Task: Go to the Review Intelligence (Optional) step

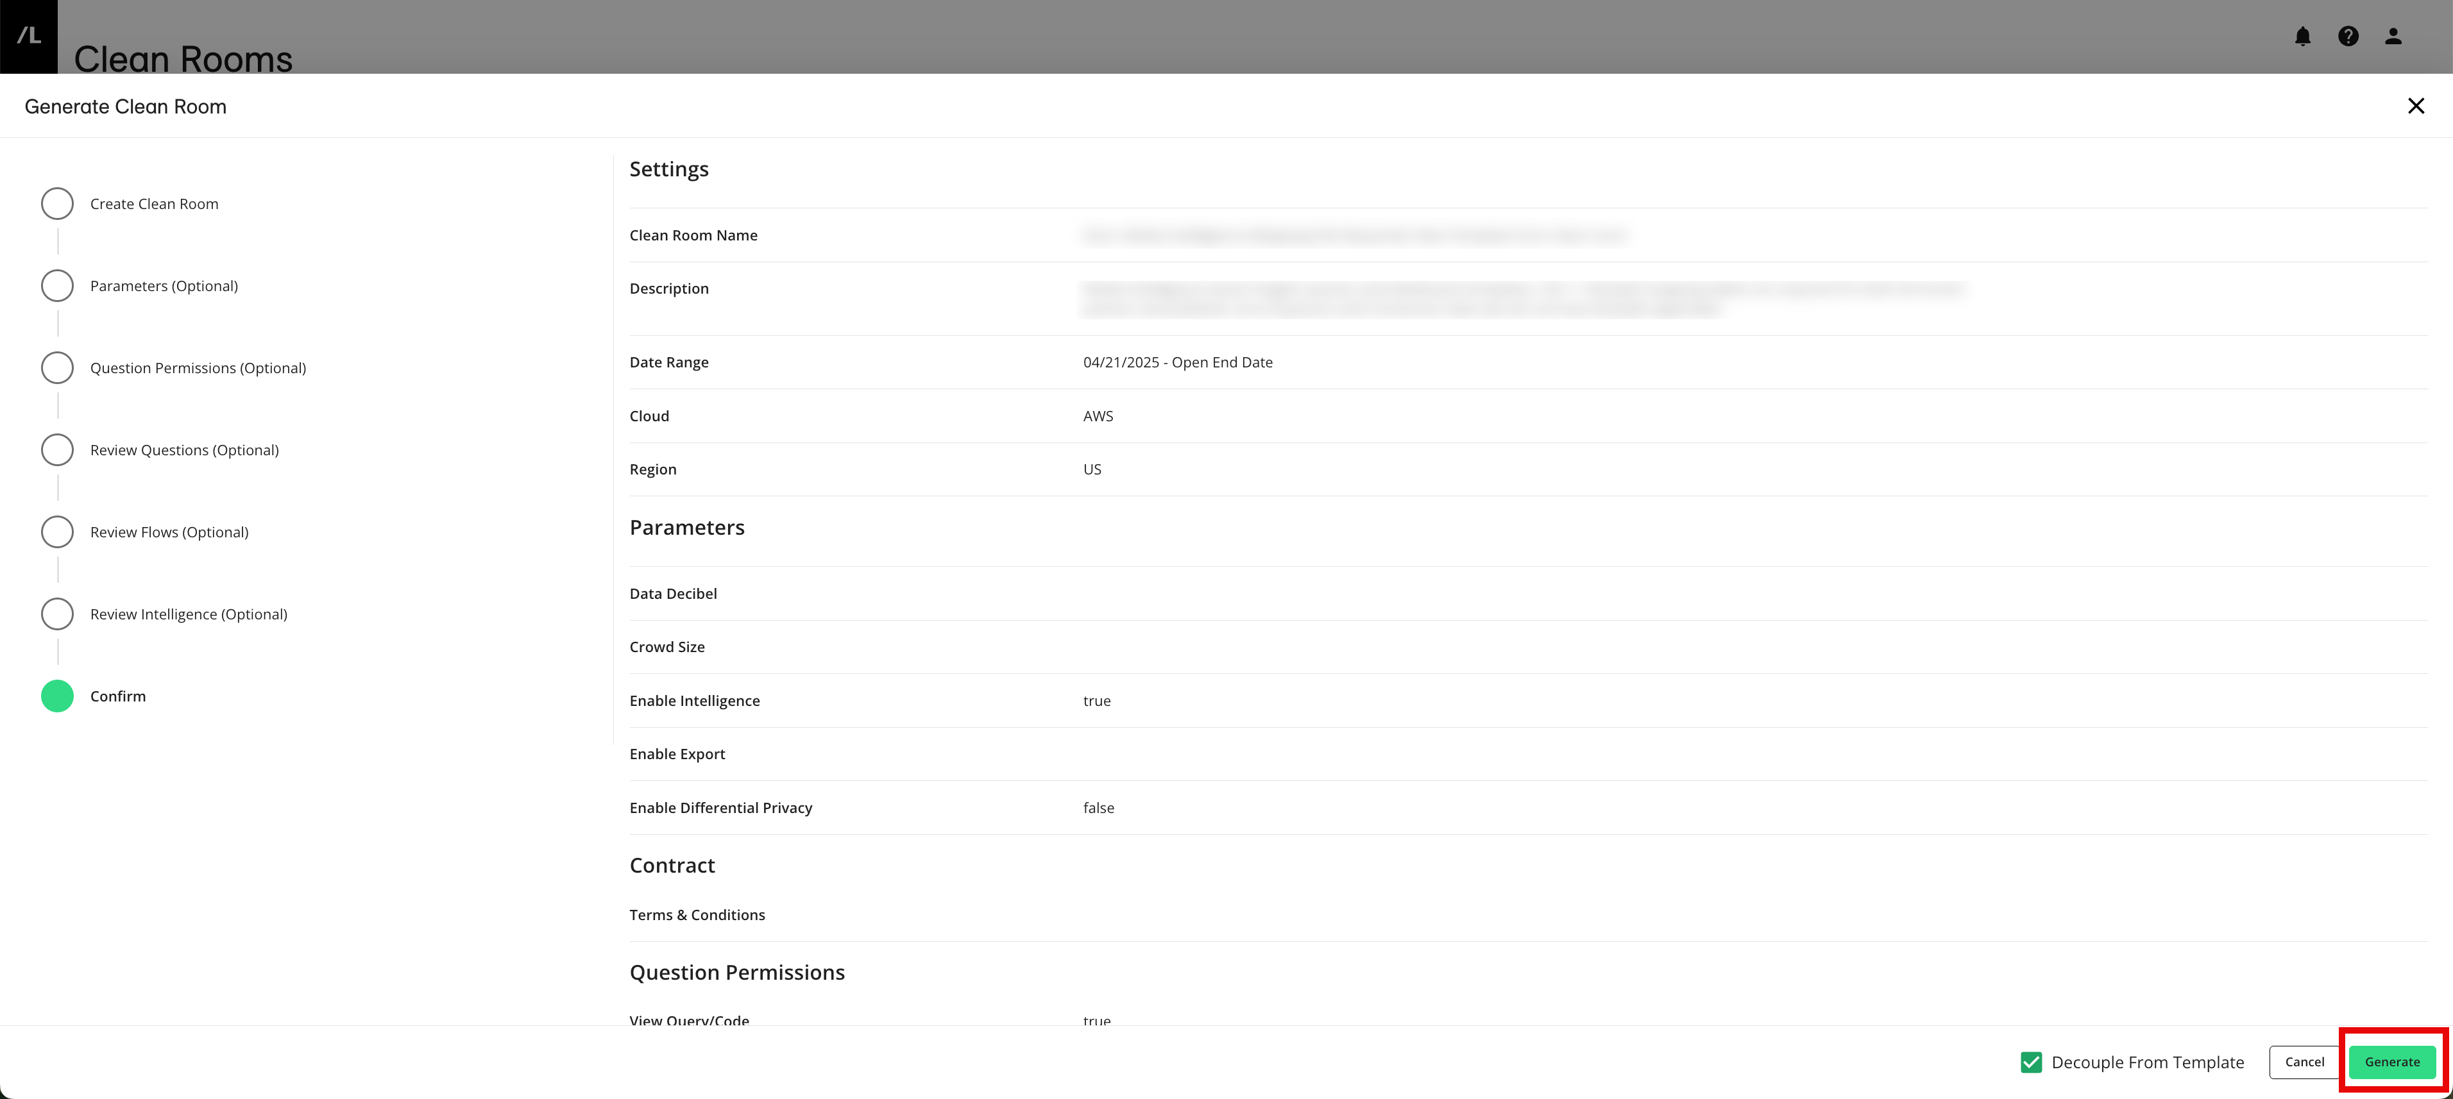Action: pyautogui.click(x=57, y=614)
